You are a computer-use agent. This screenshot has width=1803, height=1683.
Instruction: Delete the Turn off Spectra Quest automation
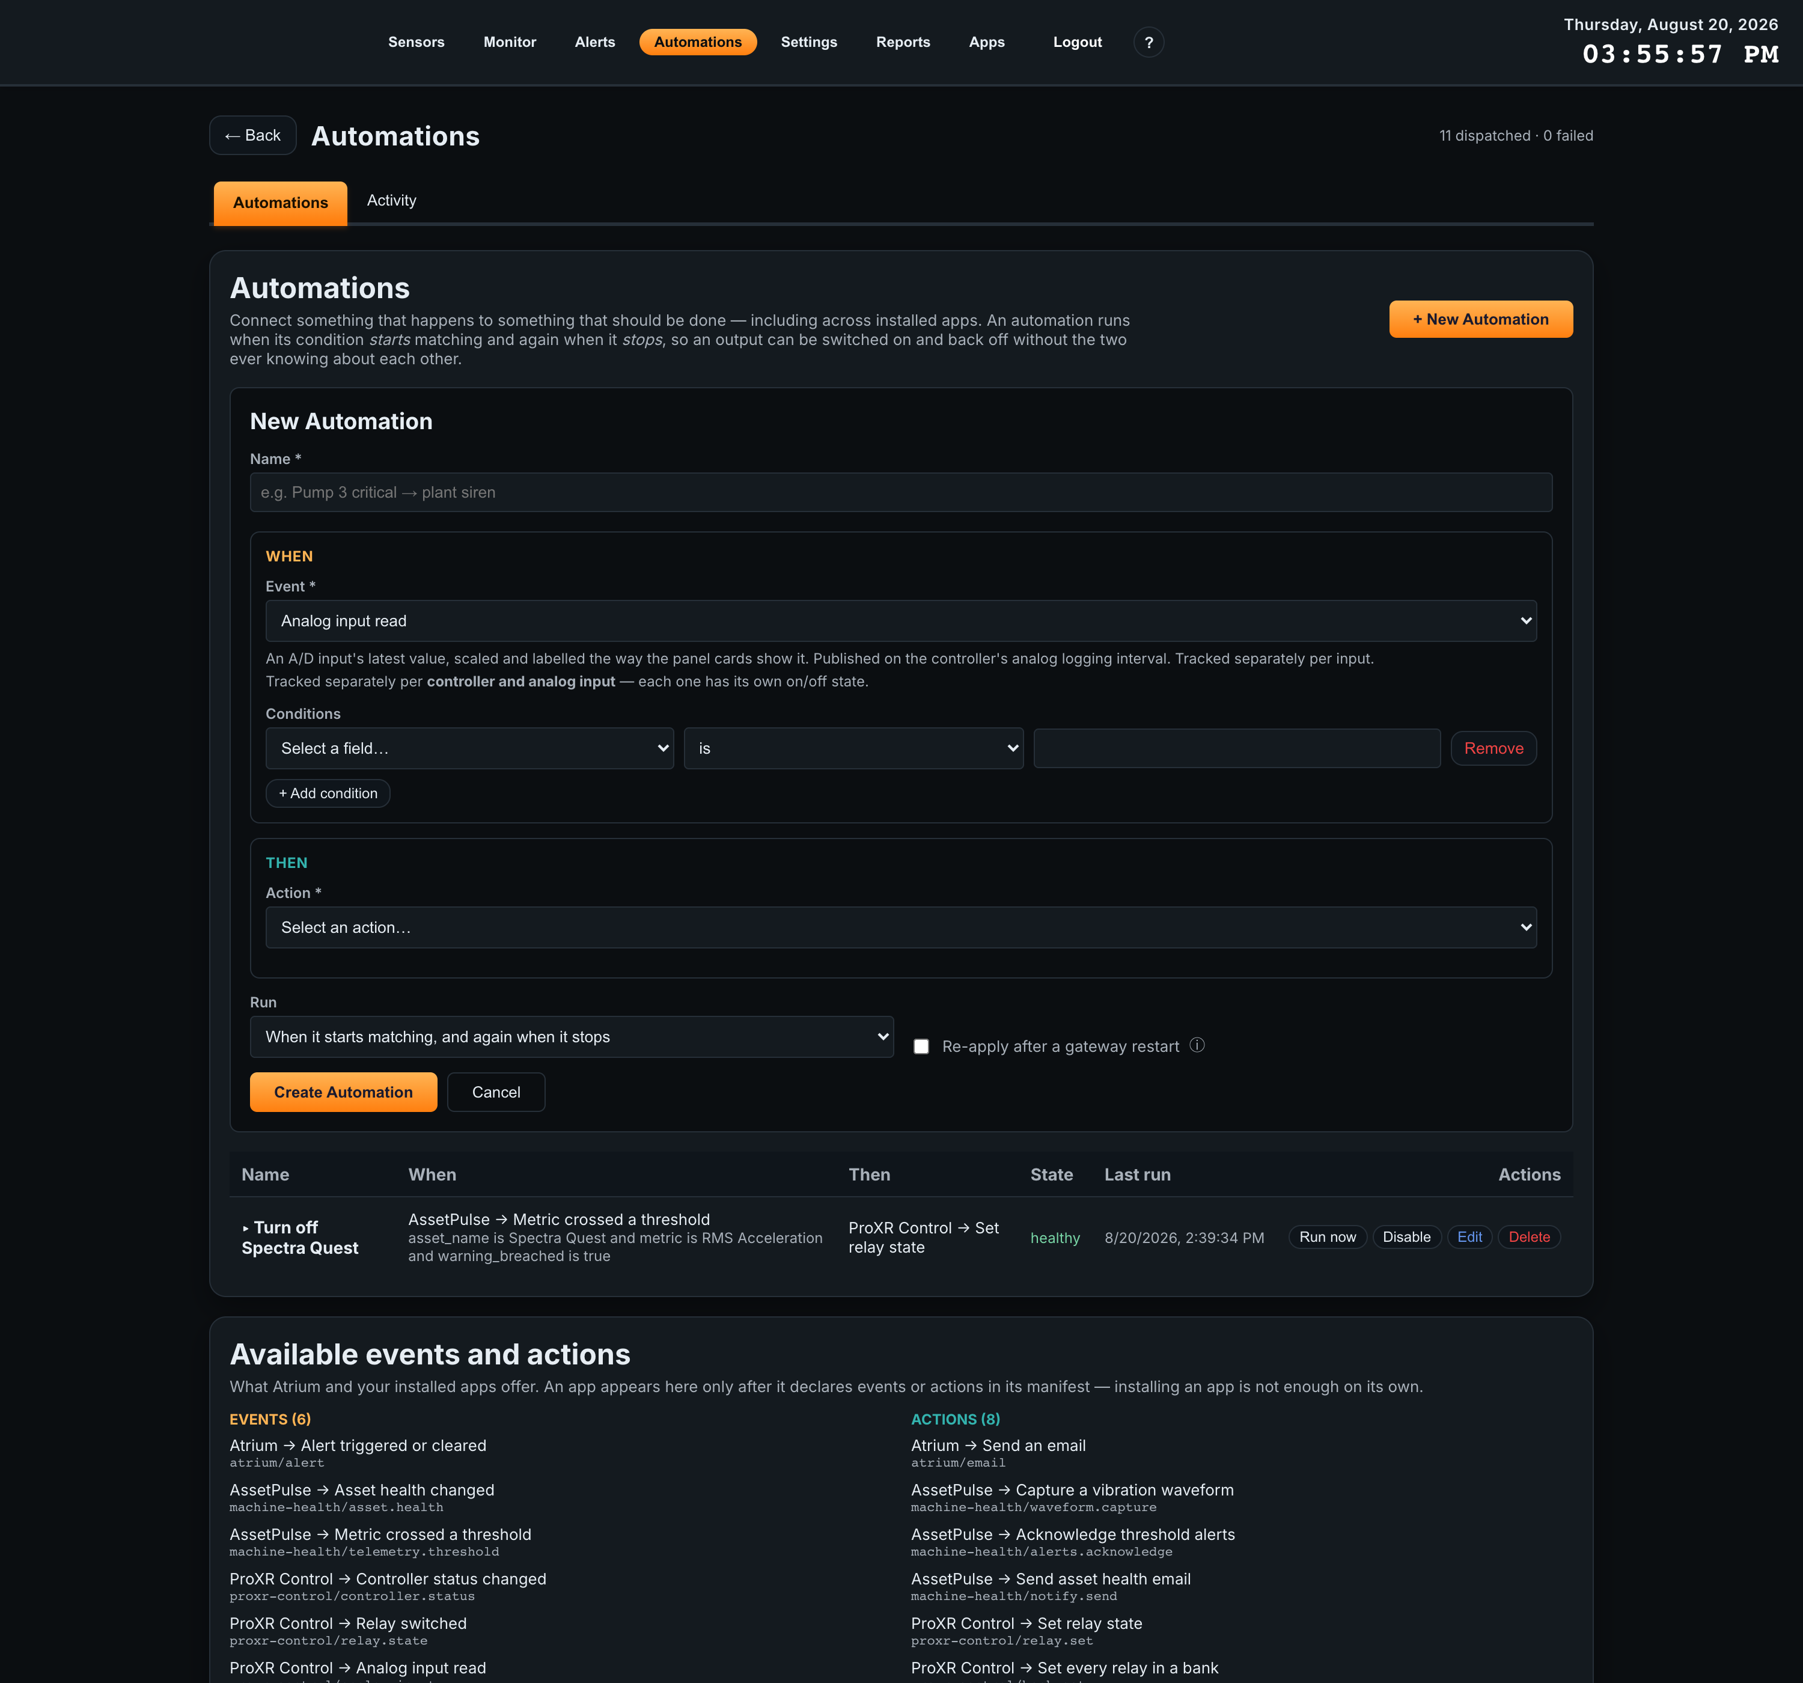point(1528,1236)
